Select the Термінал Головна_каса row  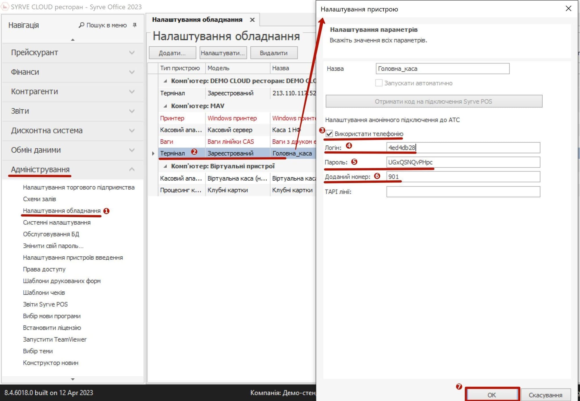(x=237, y=153)
